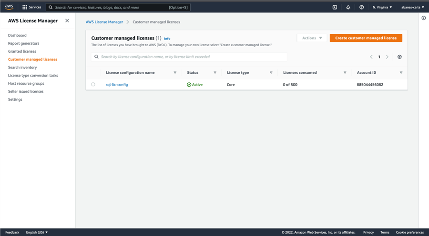Sort by Account ID column arrow

401,73
